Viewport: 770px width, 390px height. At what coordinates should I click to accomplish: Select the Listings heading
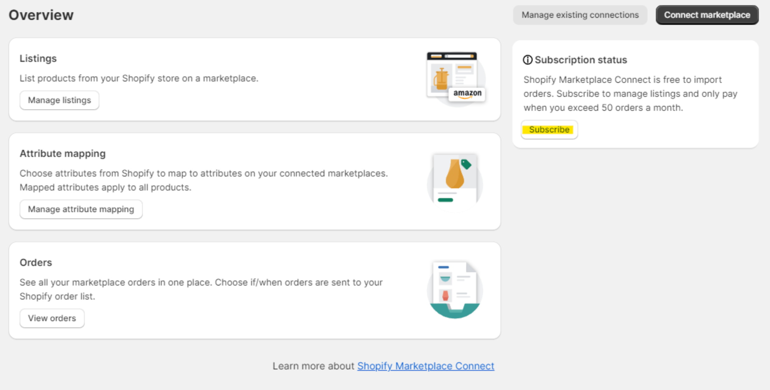(38, 58)
